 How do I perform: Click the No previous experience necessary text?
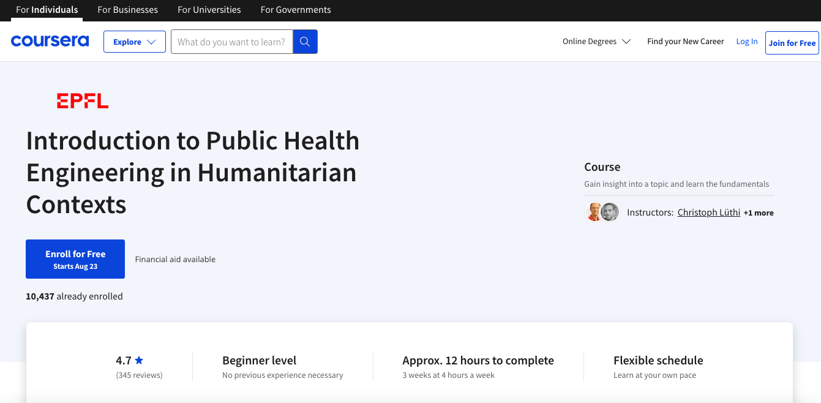283,375
